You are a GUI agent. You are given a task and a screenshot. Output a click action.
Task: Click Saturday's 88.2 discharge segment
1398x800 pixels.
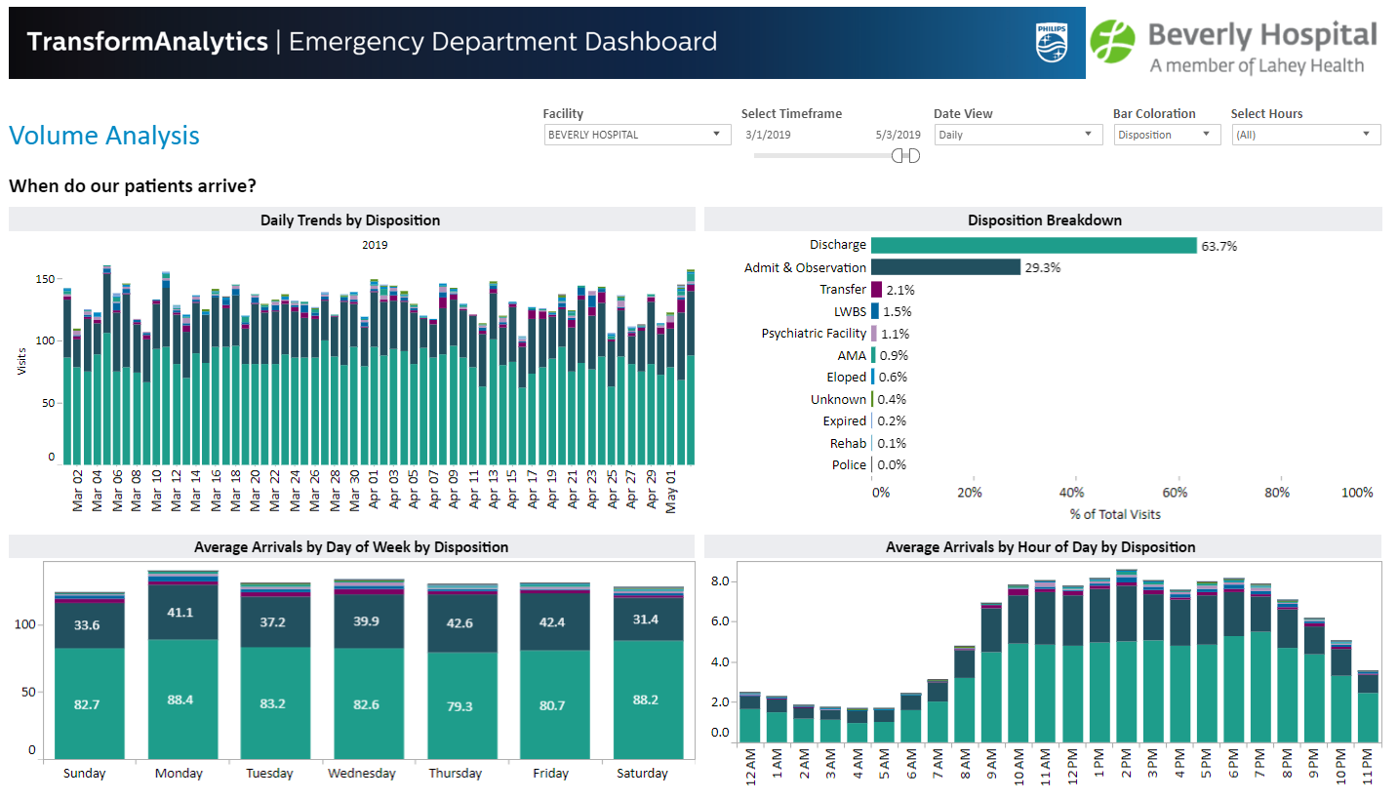tap(648, 700)
